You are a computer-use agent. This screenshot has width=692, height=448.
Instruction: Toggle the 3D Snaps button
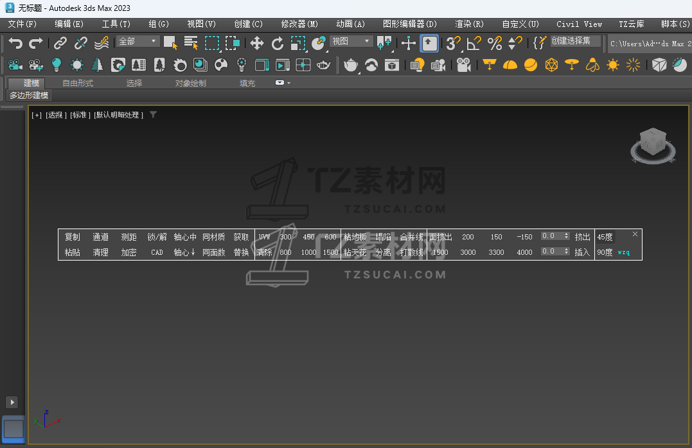click(x=453, y=43)
